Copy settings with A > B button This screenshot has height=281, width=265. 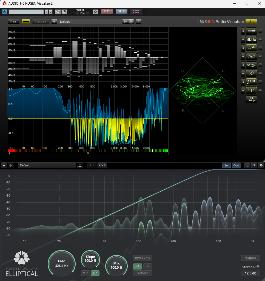(102, 165)
